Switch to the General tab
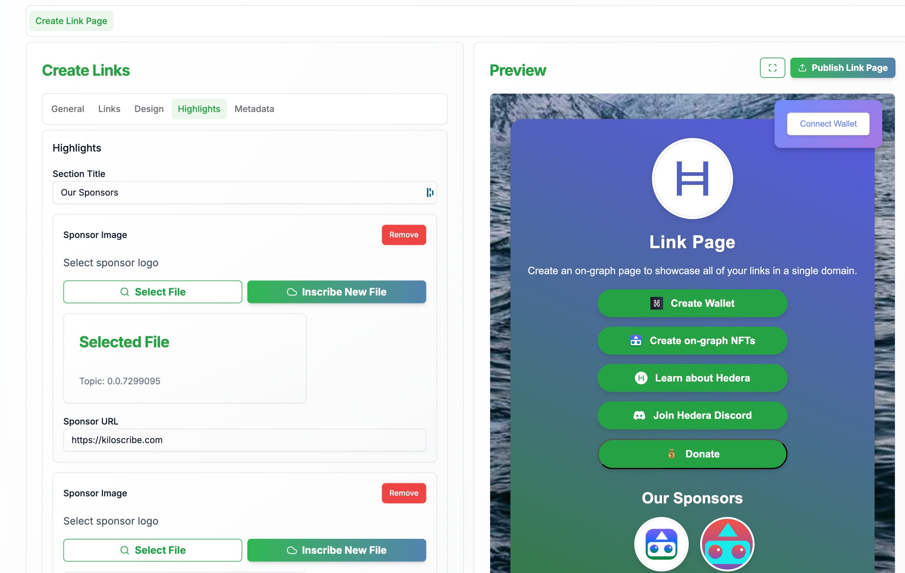Viewport: 905px width, 573px height. coord(68,109)
